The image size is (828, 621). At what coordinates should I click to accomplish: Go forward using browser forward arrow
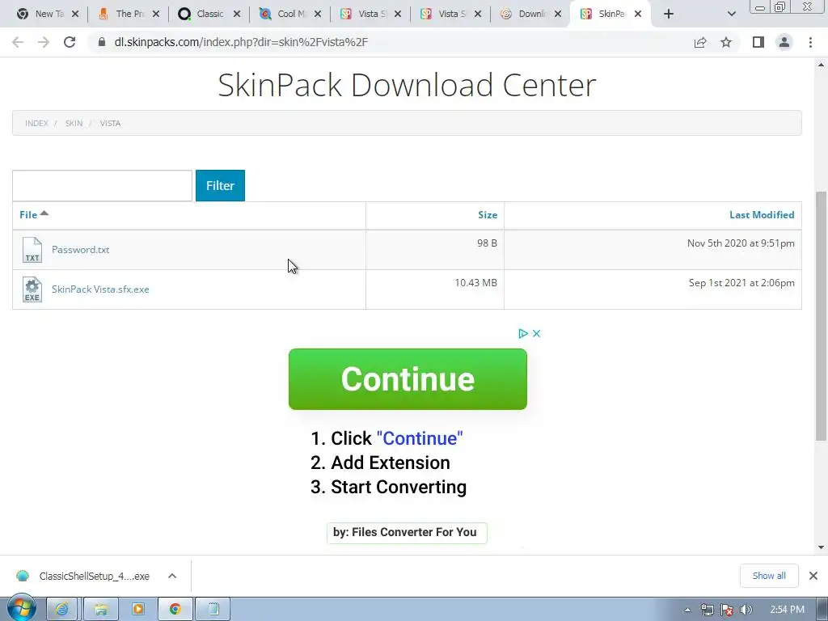(44, 42)
